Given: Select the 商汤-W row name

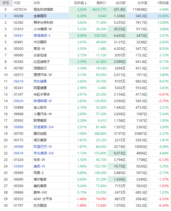Looking at the screenshot, I should click(x=39, y=49).
